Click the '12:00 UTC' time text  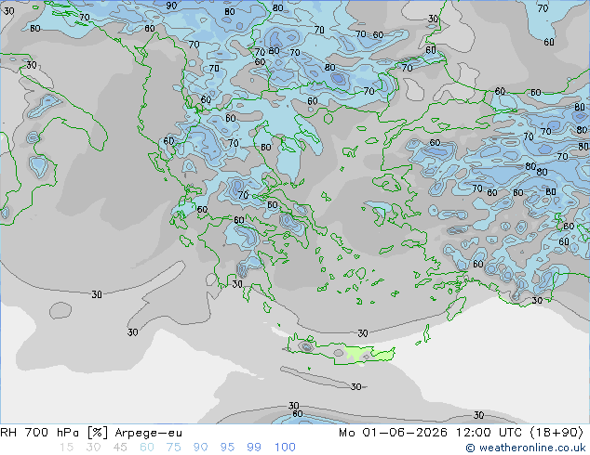[489, 433]
